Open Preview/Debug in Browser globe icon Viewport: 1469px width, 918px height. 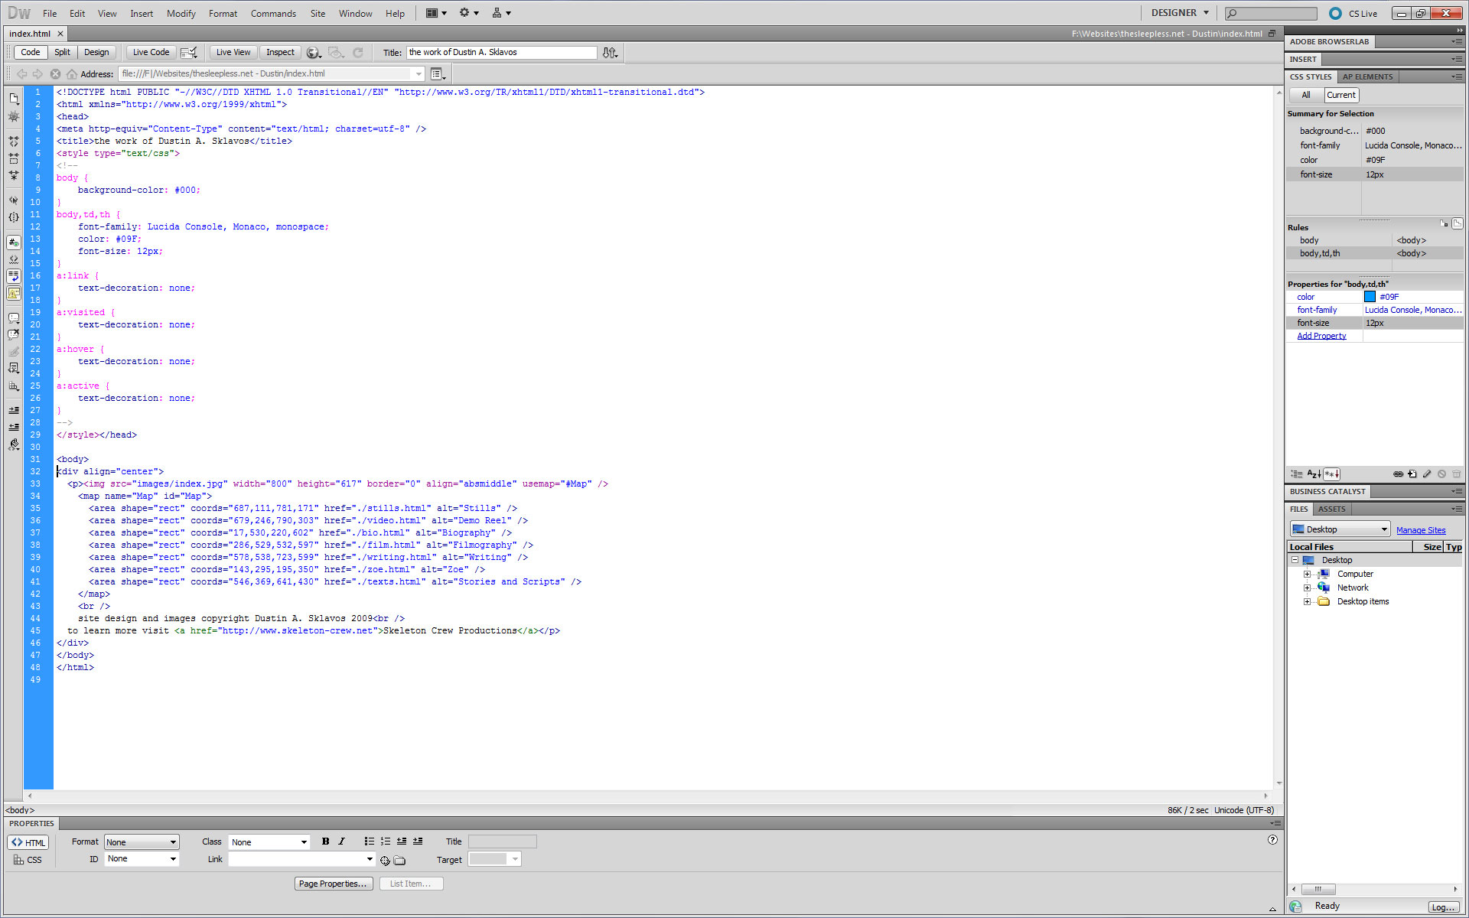pyautogui.click(x=313, y=52)
